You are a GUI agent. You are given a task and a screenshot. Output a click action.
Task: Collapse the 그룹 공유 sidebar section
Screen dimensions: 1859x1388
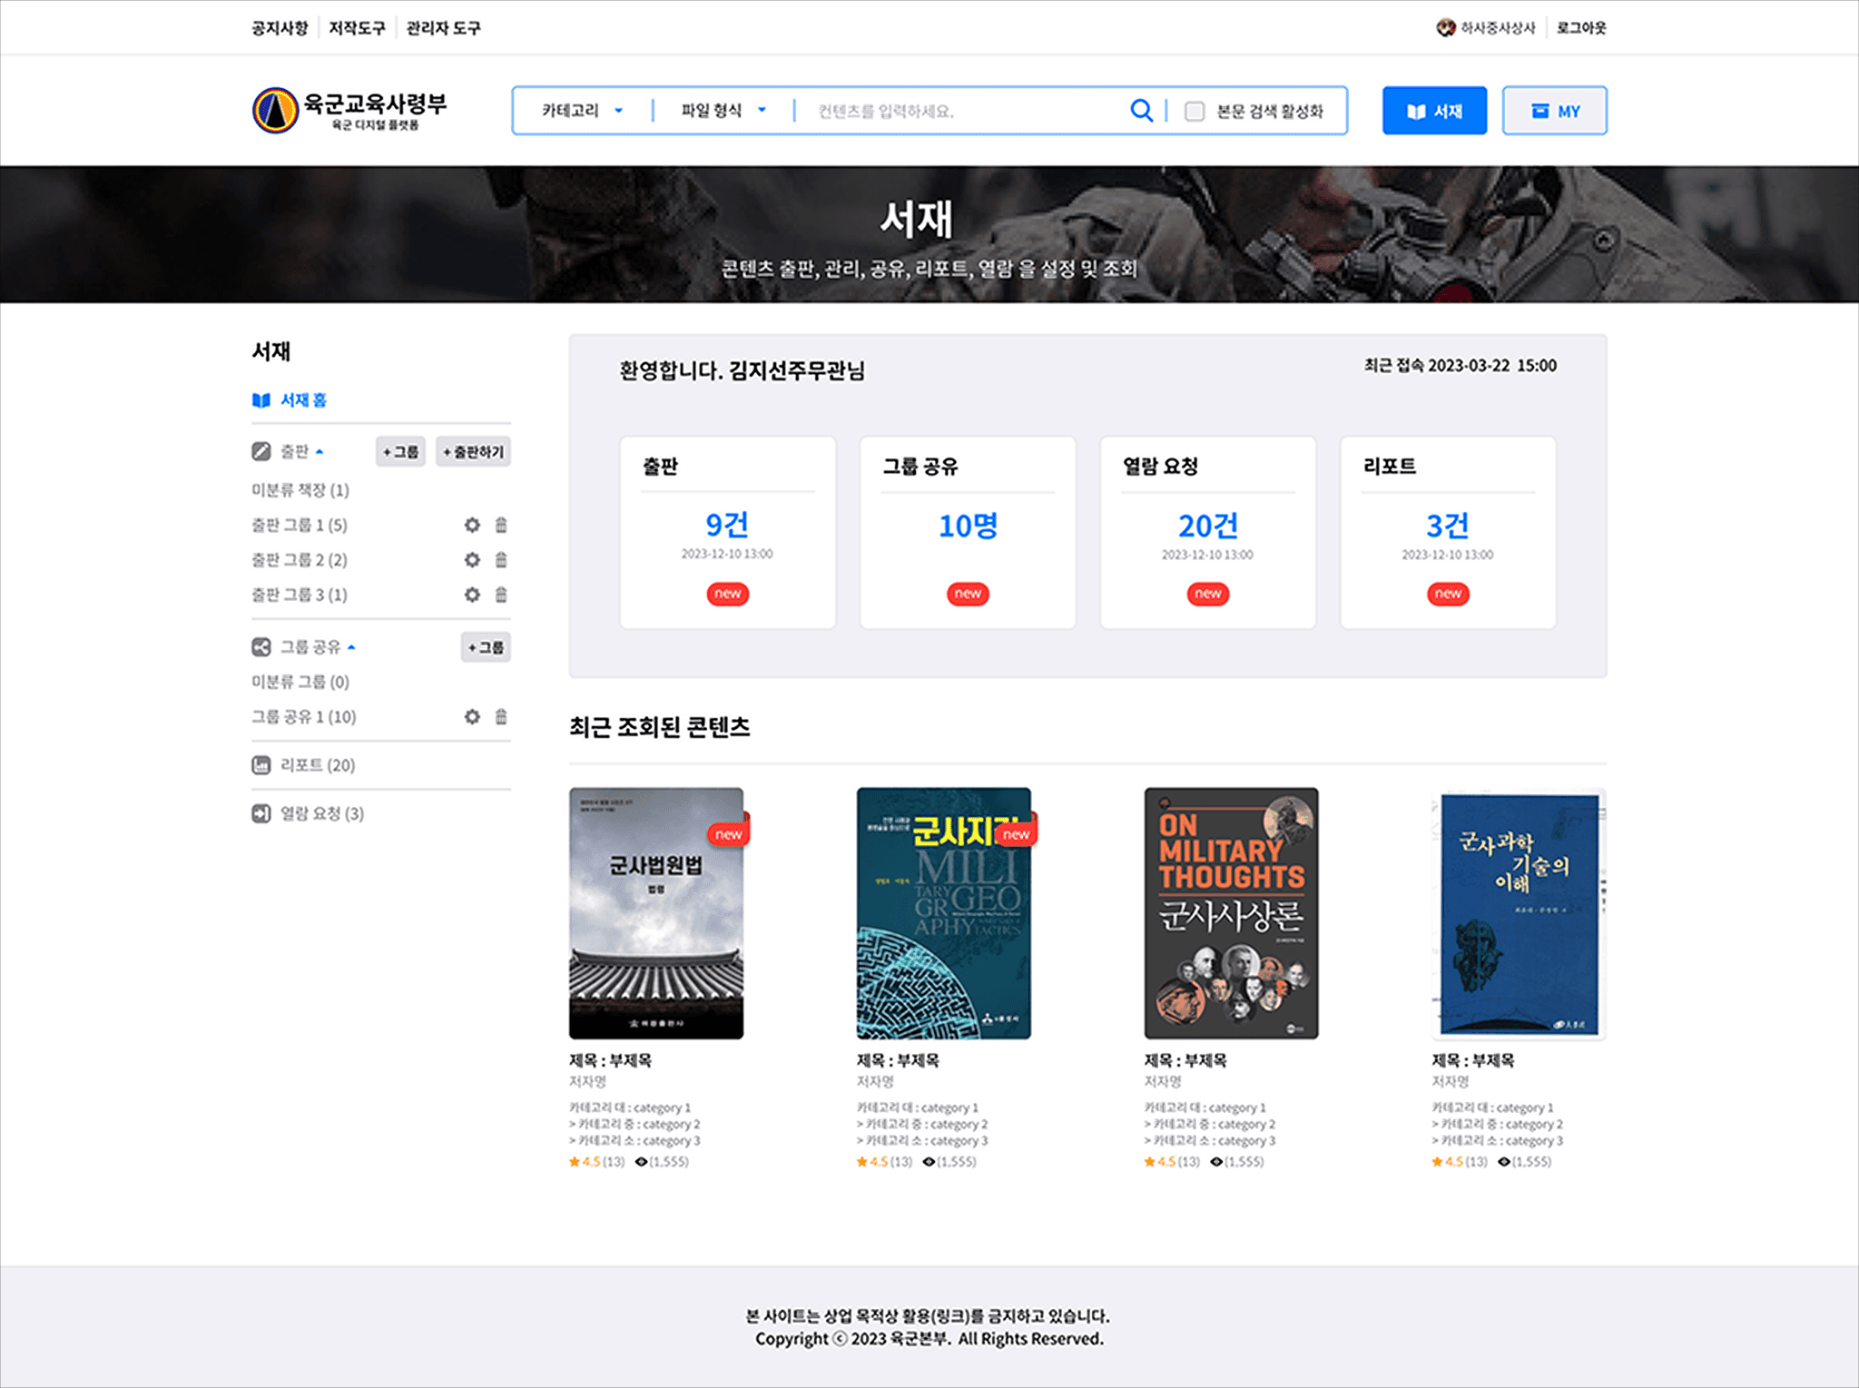coord(351,647)
